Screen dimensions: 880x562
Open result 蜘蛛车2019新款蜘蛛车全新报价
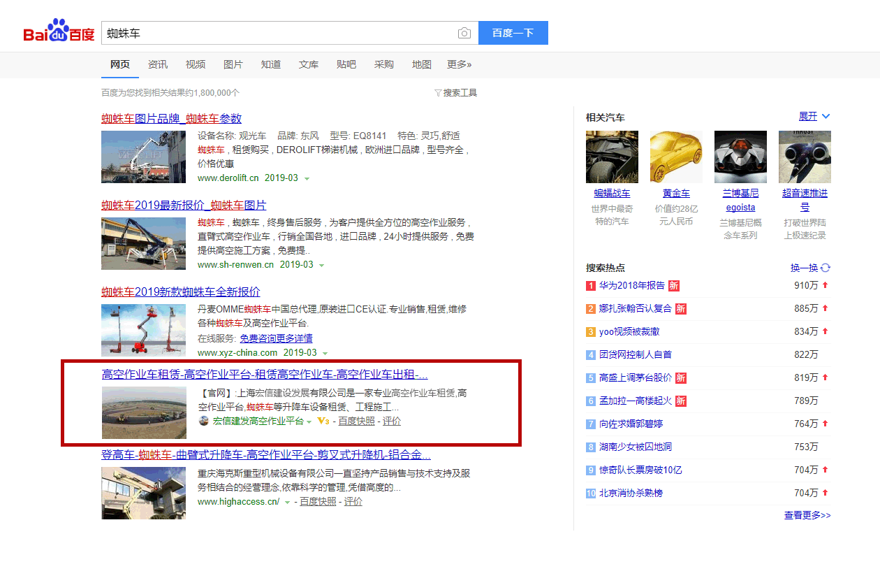click(180, 291)
